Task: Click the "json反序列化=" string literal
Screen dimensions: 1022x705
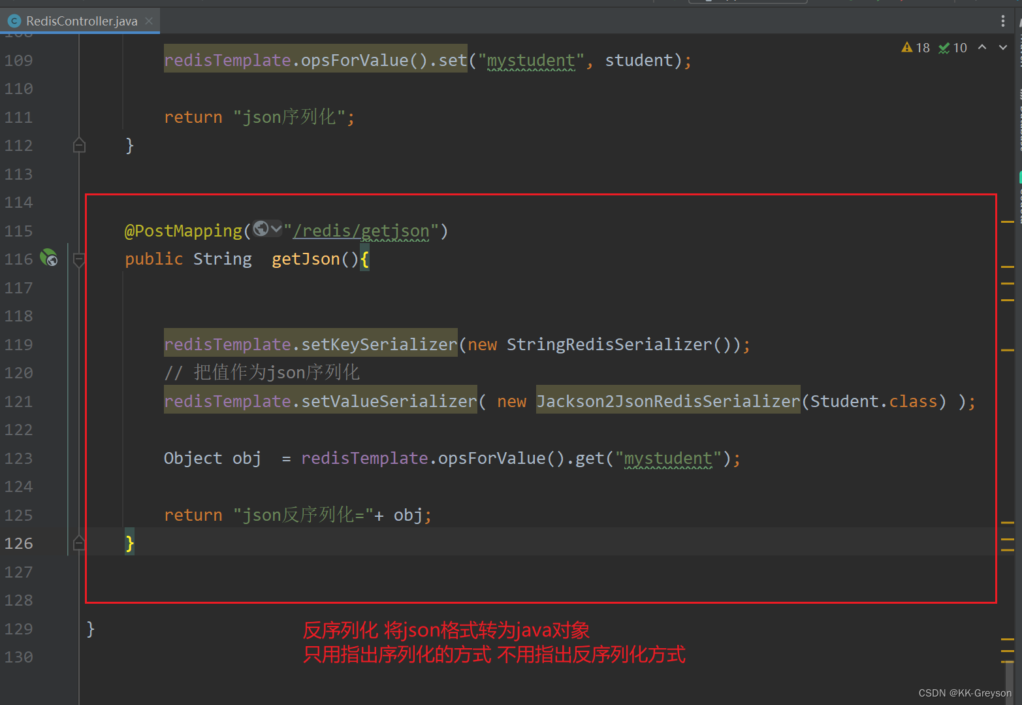Action: [303, 515]
